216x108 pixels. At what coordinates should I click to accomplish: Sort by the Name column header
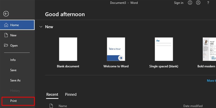[x=63, y=106]
